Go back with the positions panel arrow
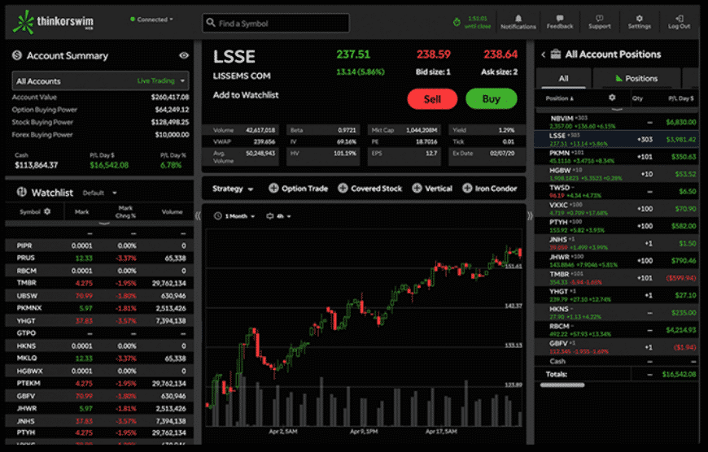 pyautogui.click(x=543, y=54)
